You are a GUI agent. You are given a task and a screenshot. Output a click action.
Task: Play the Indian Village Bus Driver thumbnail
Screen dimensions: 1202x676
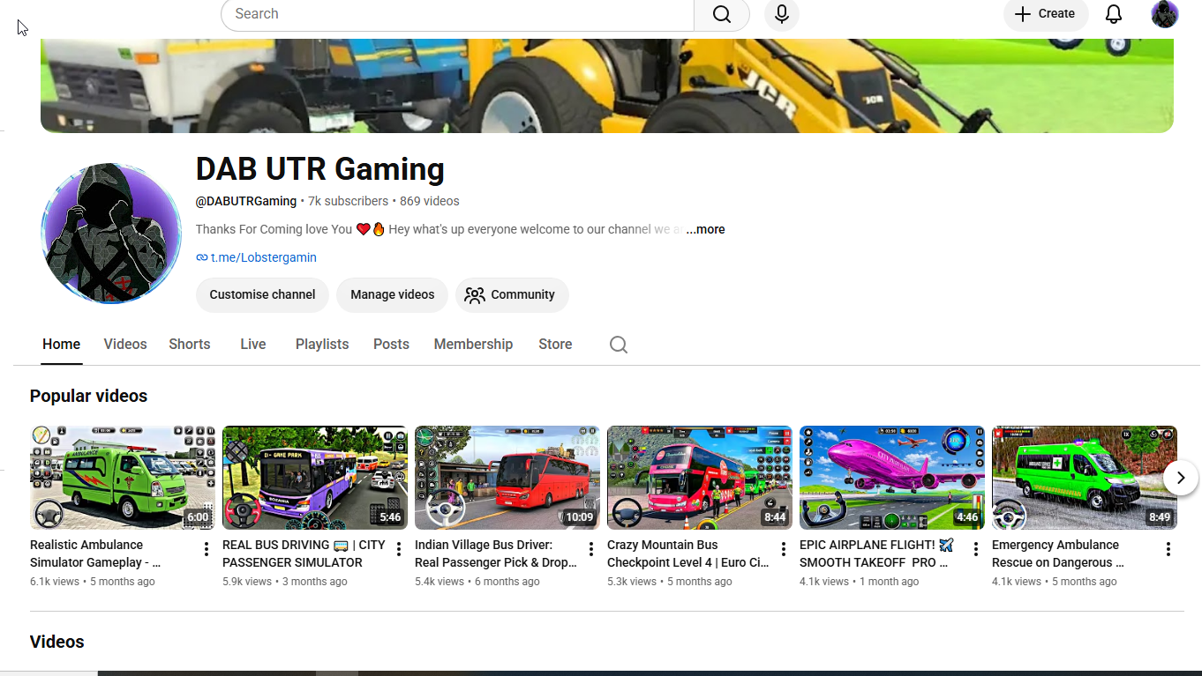(x=507, y=478)
